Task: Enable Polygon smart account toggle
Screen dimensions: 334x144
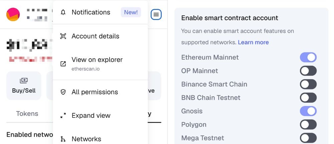Action: pyautogui.click(x=308, y=124)
